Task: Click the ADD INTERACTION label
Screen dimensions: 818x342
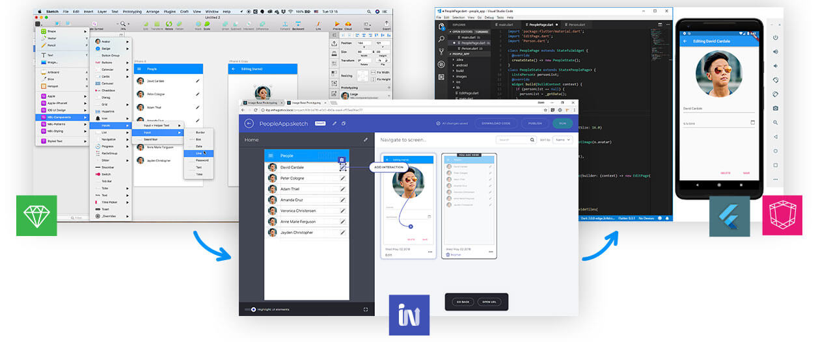Action: pyautogui.click(x=389, y=167)
